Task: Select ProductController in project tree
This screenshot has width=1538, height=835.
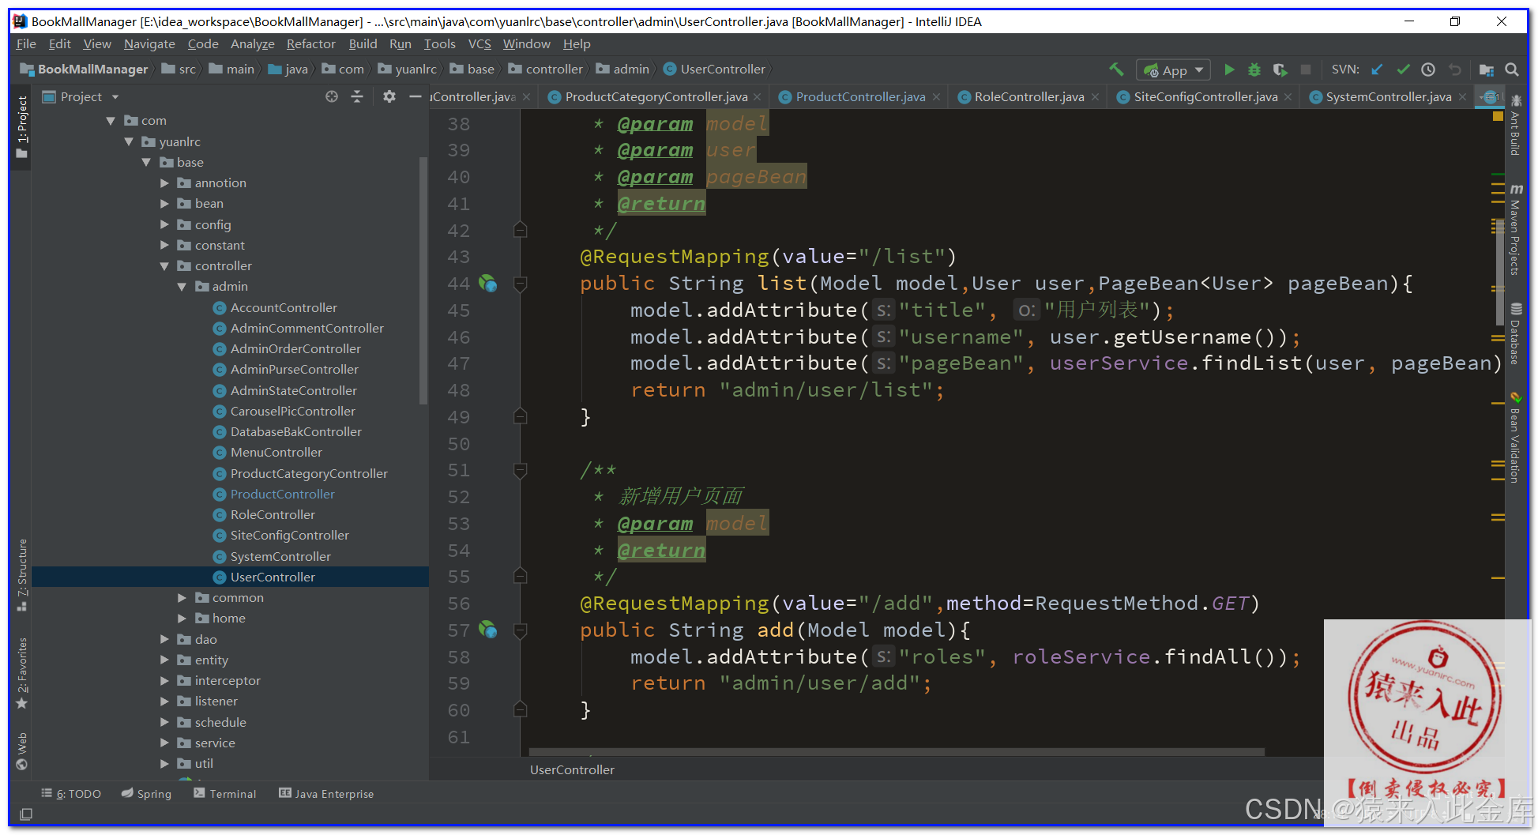Action: [x=282, y=495]
